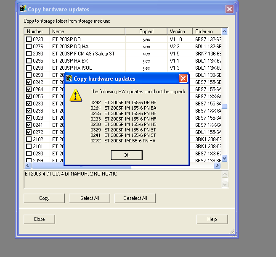Close the warning dialog with the X

pos(183,79)
